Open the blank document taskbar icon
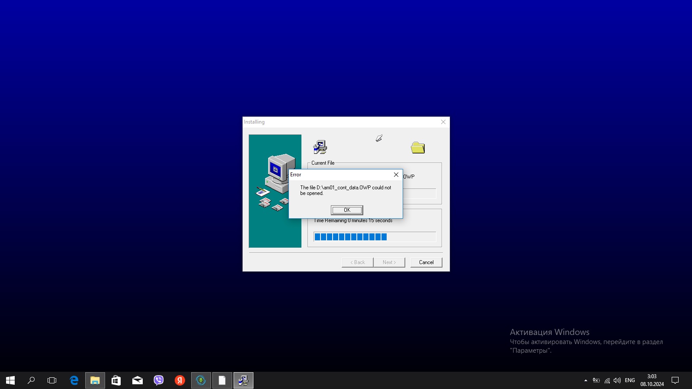 pyautogui.click(x=222, y=380)
